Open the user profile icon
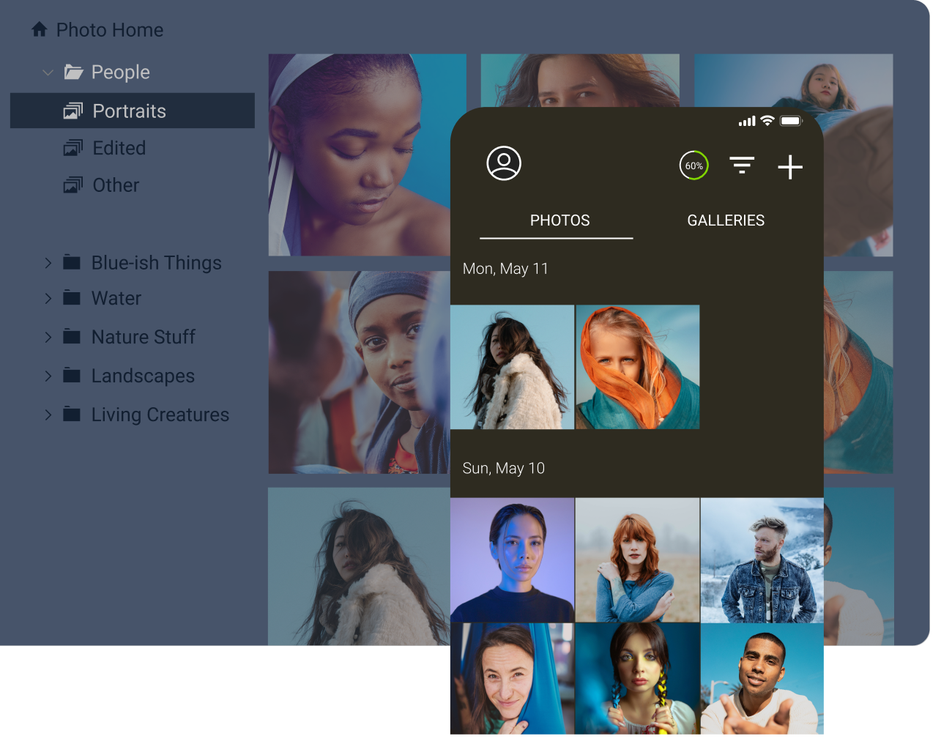Image resolution: width=952 pixels, height=747 pixels. coord(503,164)
